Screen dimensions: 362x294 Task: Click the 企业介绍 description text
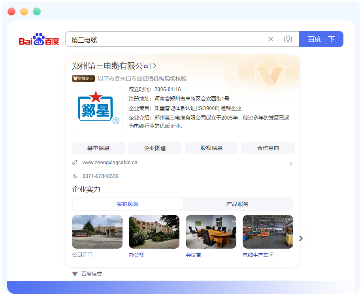[x=209, y=122]
